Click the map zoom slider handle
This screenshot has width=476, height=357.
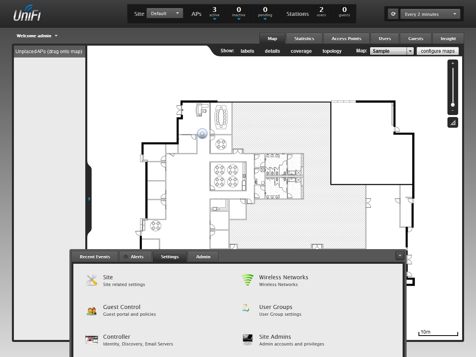click(x=453, y=105)
